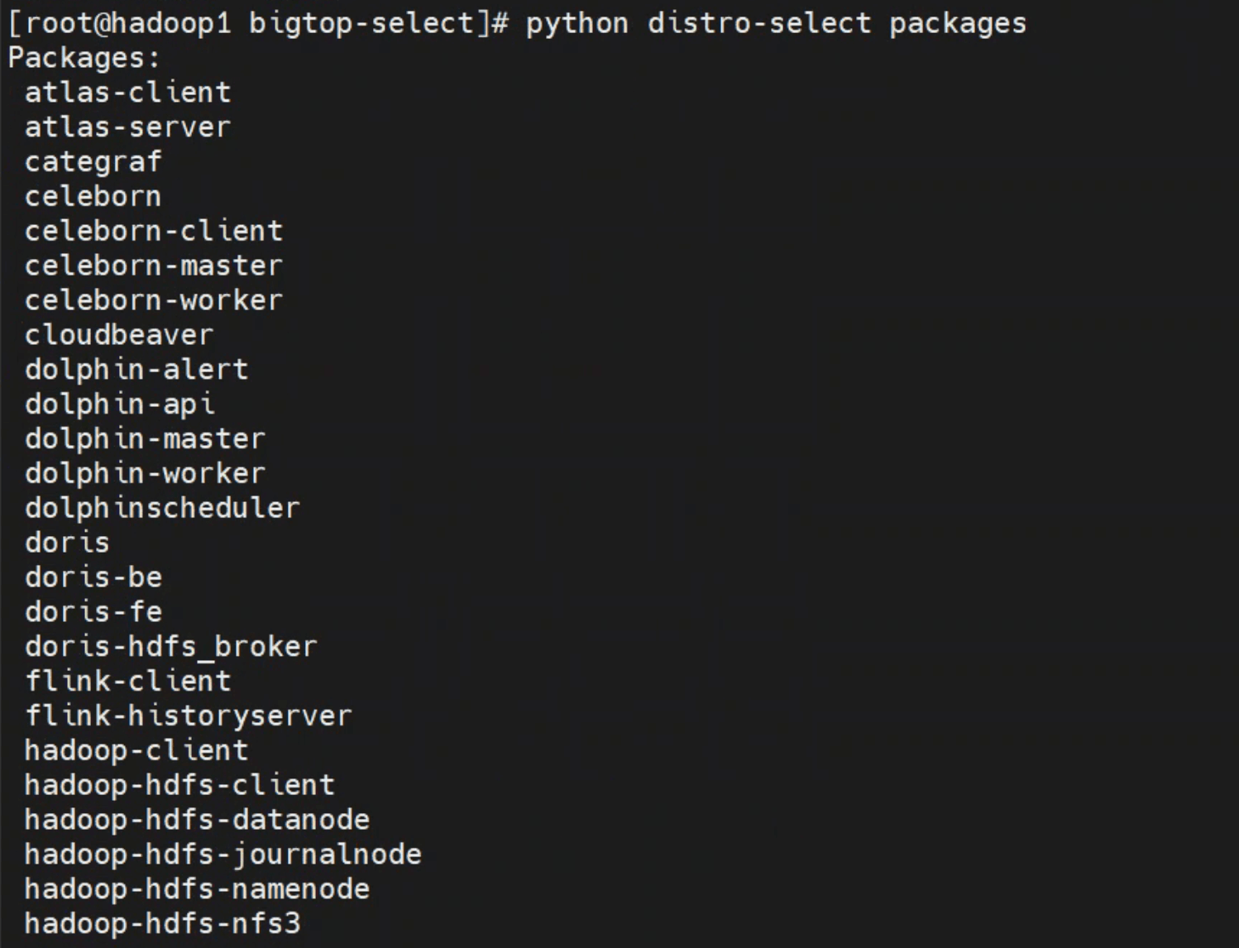
Task: Click the doris-be text
Action: (x=93, y=577)
